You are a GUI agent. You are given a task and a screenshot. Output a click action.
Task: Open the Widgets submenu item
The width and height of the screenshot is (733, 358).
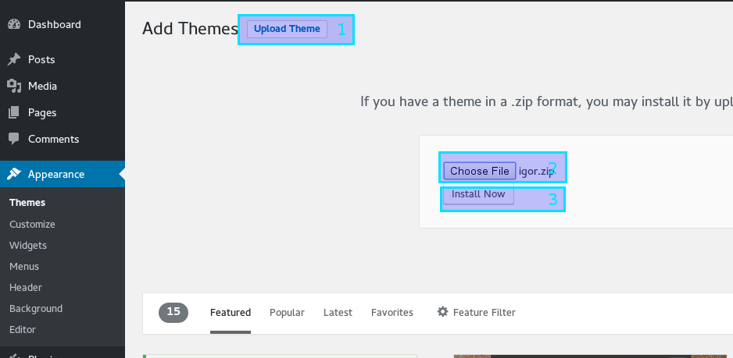coord(28,245)
